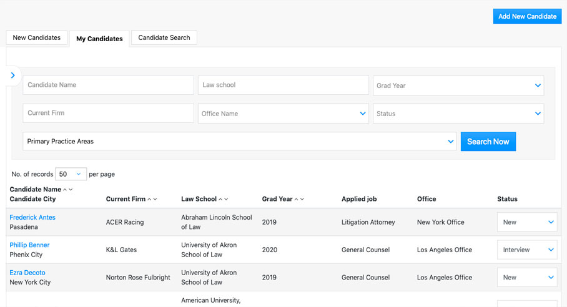Open Frederick Antes candidate profile link
Viewport: 567px width, 307px height.
click(x=32, y=217)
